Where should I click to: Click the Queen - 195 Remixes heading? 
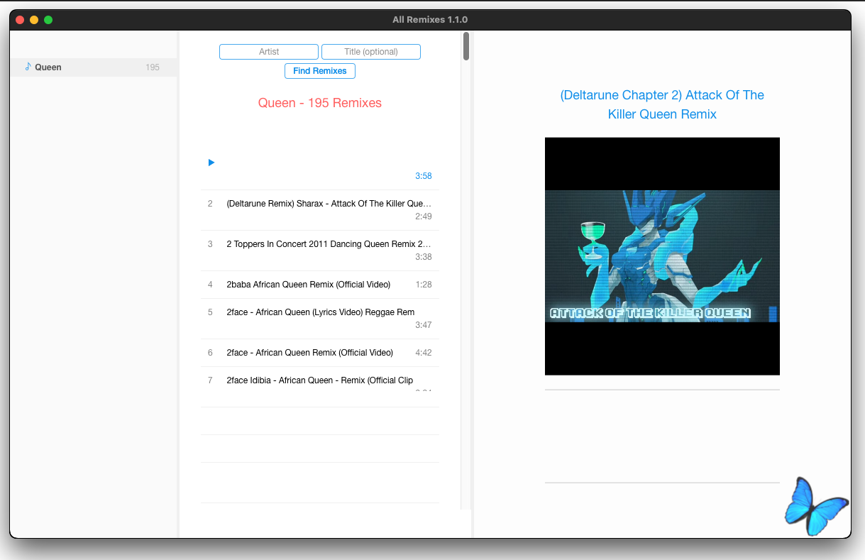pyautogui.click(x=320, y=103)
